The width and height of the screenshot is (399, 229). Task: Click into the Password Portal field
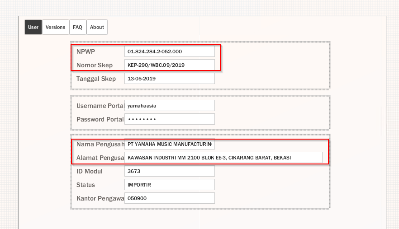pyautogui.click(x=169, y=119)
